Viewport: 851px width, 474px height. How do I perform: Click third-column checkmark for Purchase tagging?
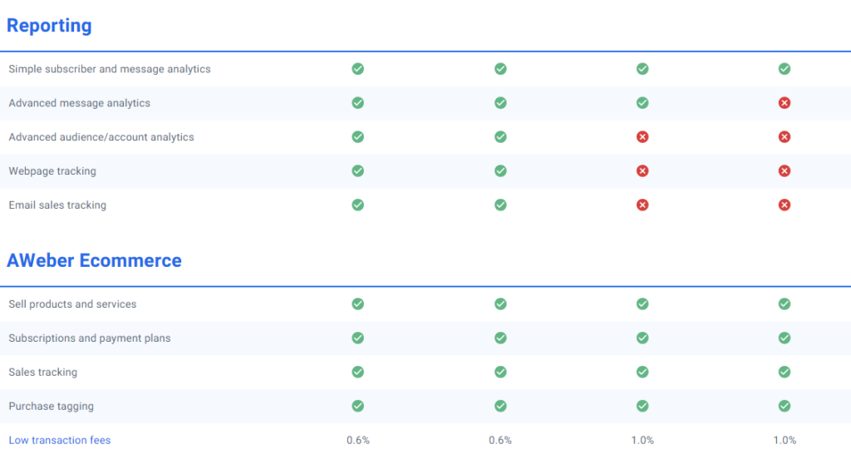coord(642,406)
